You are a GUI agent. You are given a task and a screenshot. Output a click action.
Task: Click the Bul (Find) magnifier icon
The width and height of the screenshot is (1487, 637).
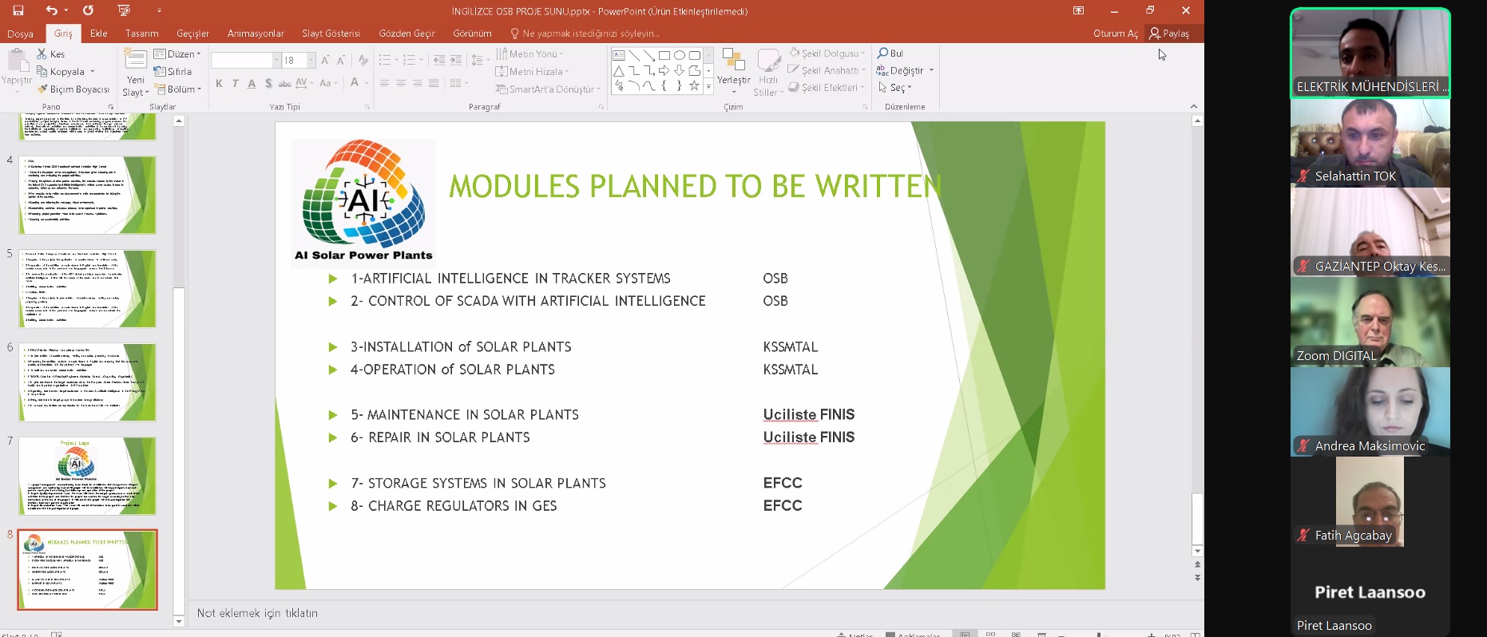(x=882, y=53)
